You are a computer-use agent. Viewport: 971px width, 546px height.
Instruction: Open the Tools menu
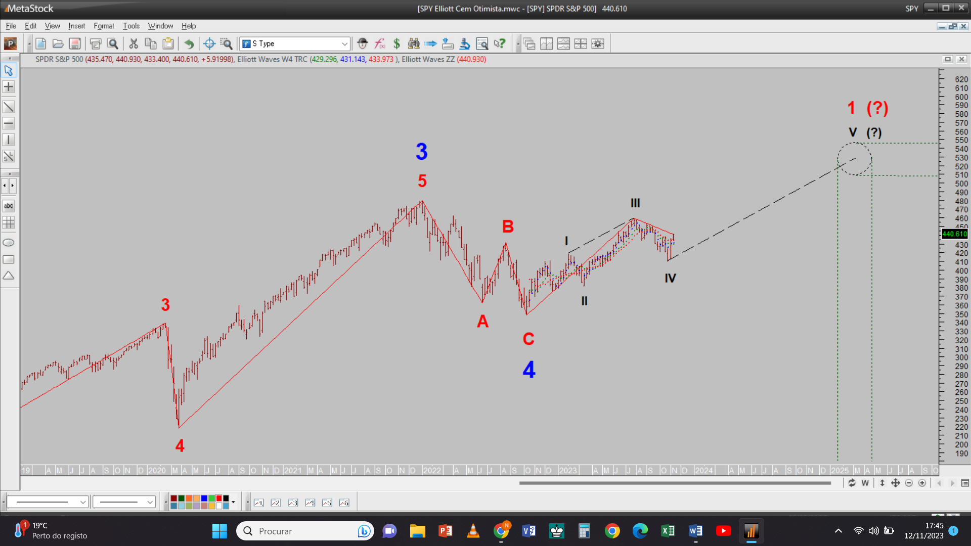point(131,26)
